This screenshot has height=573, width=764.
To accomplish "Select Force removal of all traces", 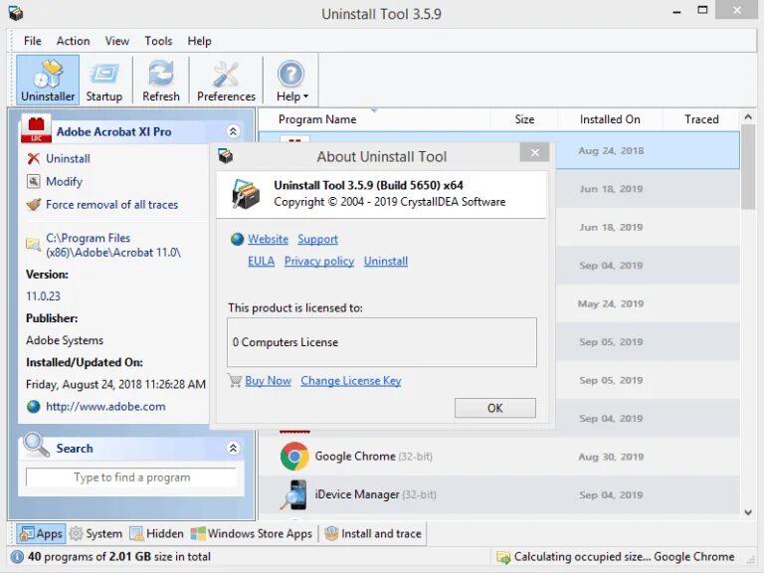I will (x=111, y=205).
